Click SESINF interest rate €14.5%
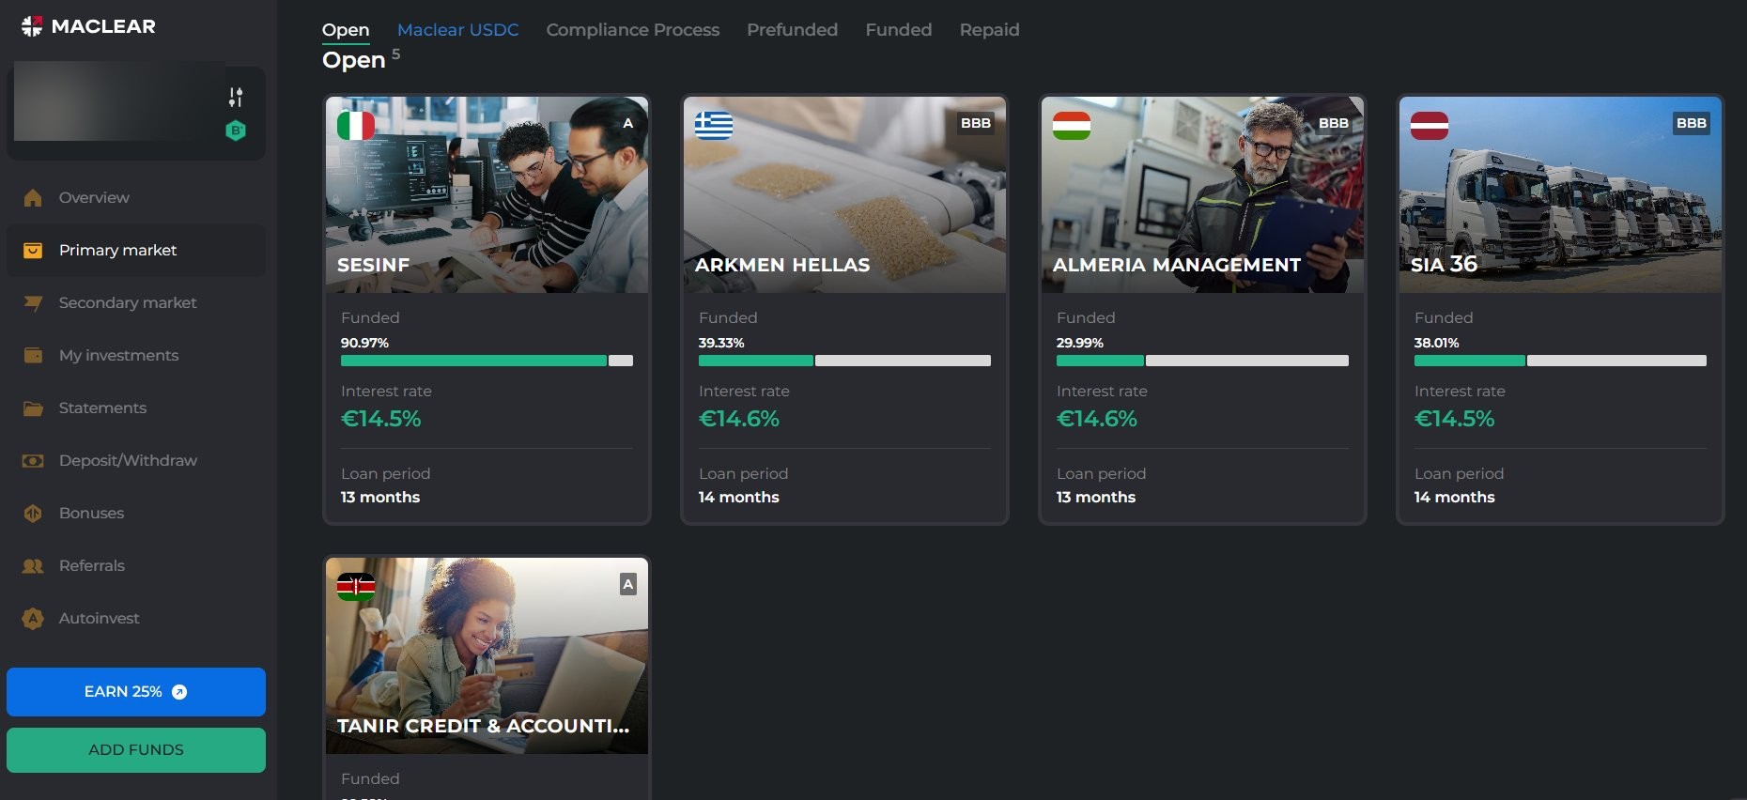Image resolution: width=1747 pixels, height=800 pixels. 380,419
